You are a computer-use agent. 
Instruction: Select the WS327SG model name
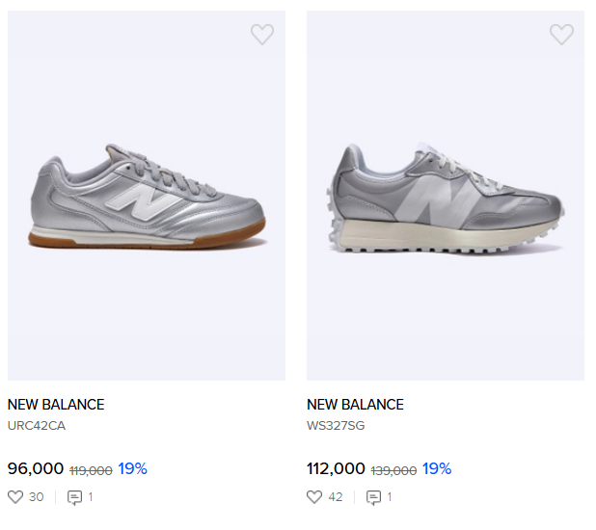(x=336, y=425)
